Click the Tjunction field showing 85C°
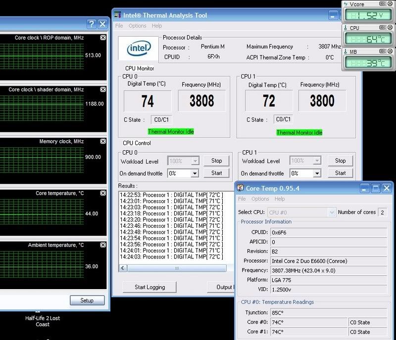 pyautogui.click(x=329, y=313)
